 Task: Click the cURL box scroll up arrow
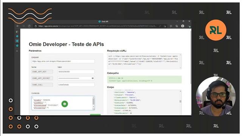[180, 55]
